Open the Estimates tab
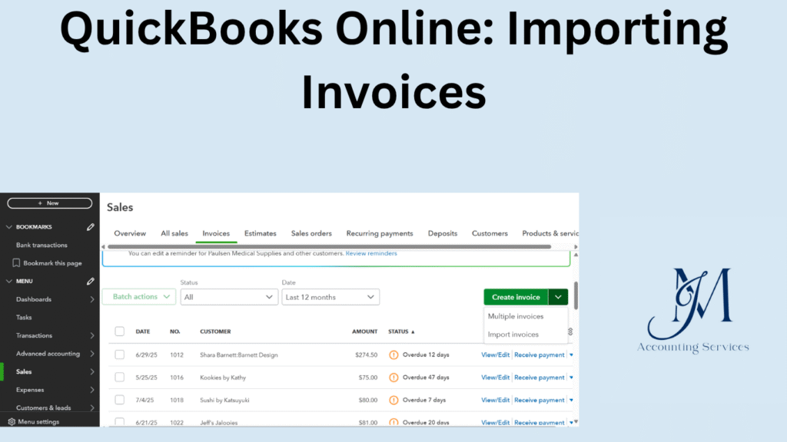Viewport: 787px width, 442px height. point(260,233)
